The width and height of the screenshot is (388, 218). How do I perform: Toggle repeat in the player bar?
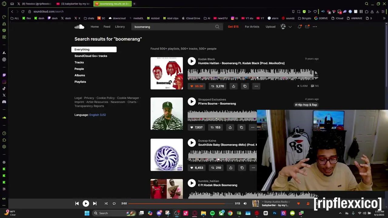pos(114,203)
